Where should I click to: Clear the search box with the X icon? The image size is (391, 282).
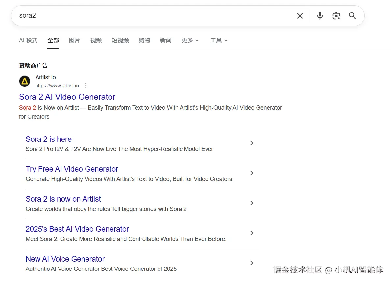tap(300, 16)
